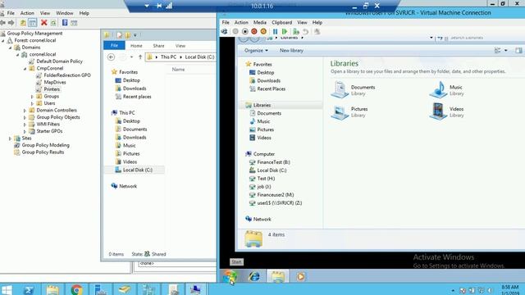Pin the remote desktop connection bar
Viewport: 525px width, 295px height.
pos(159,6)
